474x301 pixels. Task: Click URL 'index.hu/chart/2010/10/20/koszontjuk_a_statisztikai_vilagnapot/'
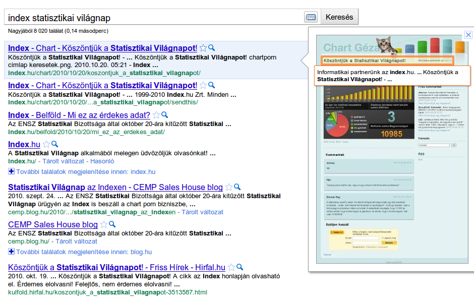tap(104, 73)
